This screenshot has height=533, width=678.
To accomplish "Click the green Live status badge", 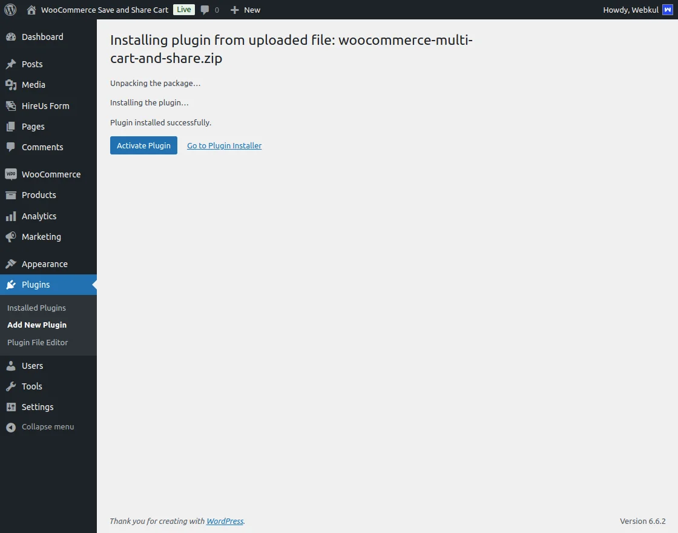I will [x=183, y=10].
